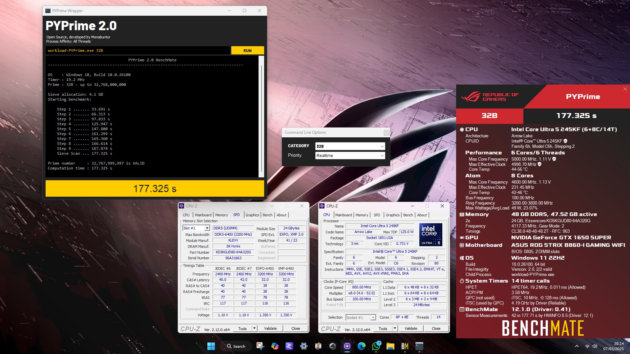Expand Tools arrow in CPU-Z CPU window
630x354 pixels.
tap(395, 328)
